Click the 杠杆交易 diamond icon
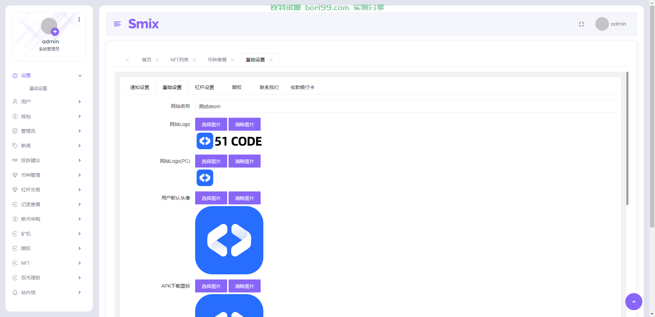The image size is (655, 317). 15,190
